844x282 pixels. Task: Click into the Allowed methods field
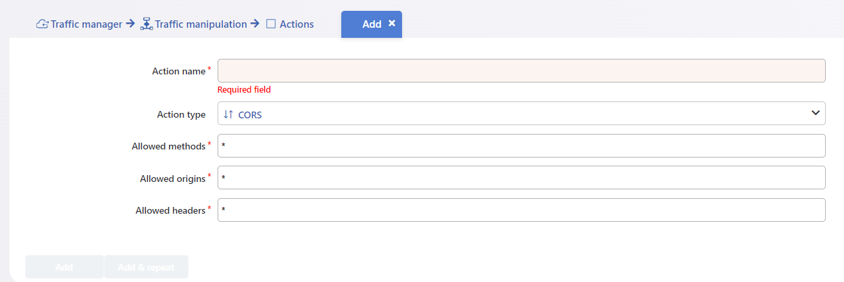[x=522, y=145]
